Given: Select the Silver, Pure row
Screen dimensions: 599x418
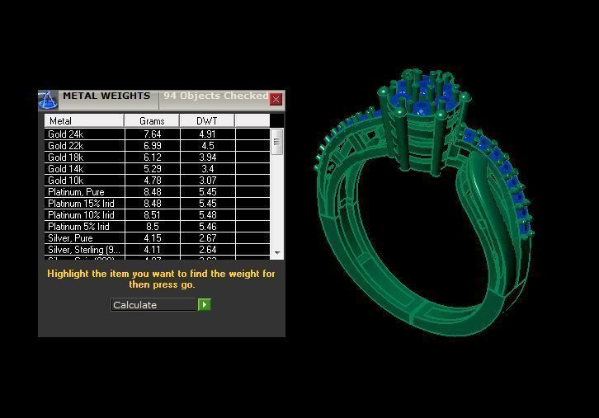Looking at the screenshot, I should tap(157, 237).
